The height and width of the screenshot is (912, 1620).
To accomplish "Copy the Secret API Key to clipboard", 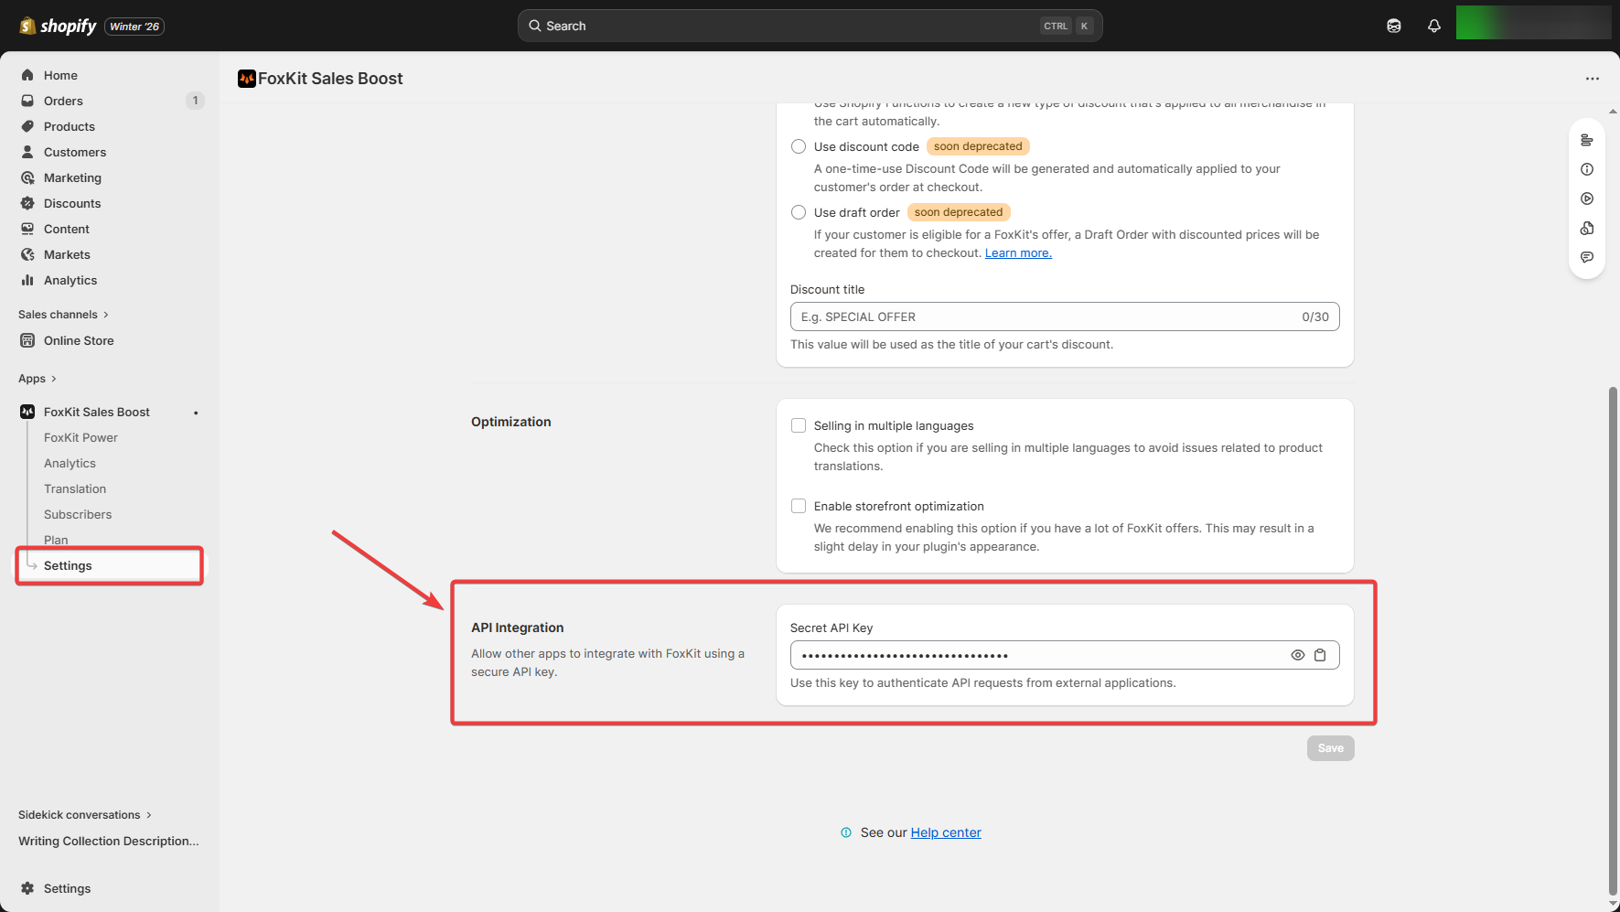I will tap(1320, 655).
